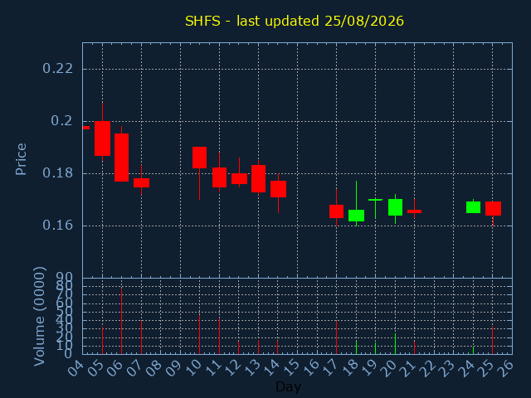531x398 pixels.
Task: Select the red candlestick for day 05
Action: click(x=102, y=138)
